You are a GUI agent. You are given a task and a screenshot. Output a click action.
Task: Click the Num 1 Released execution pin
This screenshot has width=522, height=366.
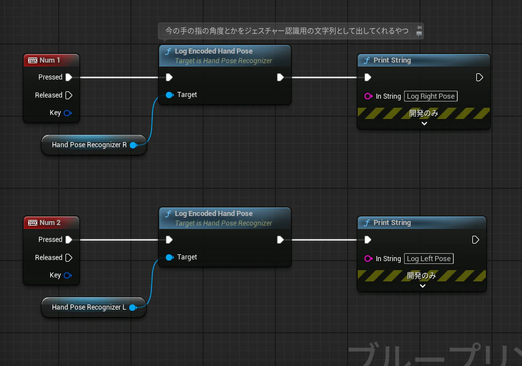[x=69, y=95]
